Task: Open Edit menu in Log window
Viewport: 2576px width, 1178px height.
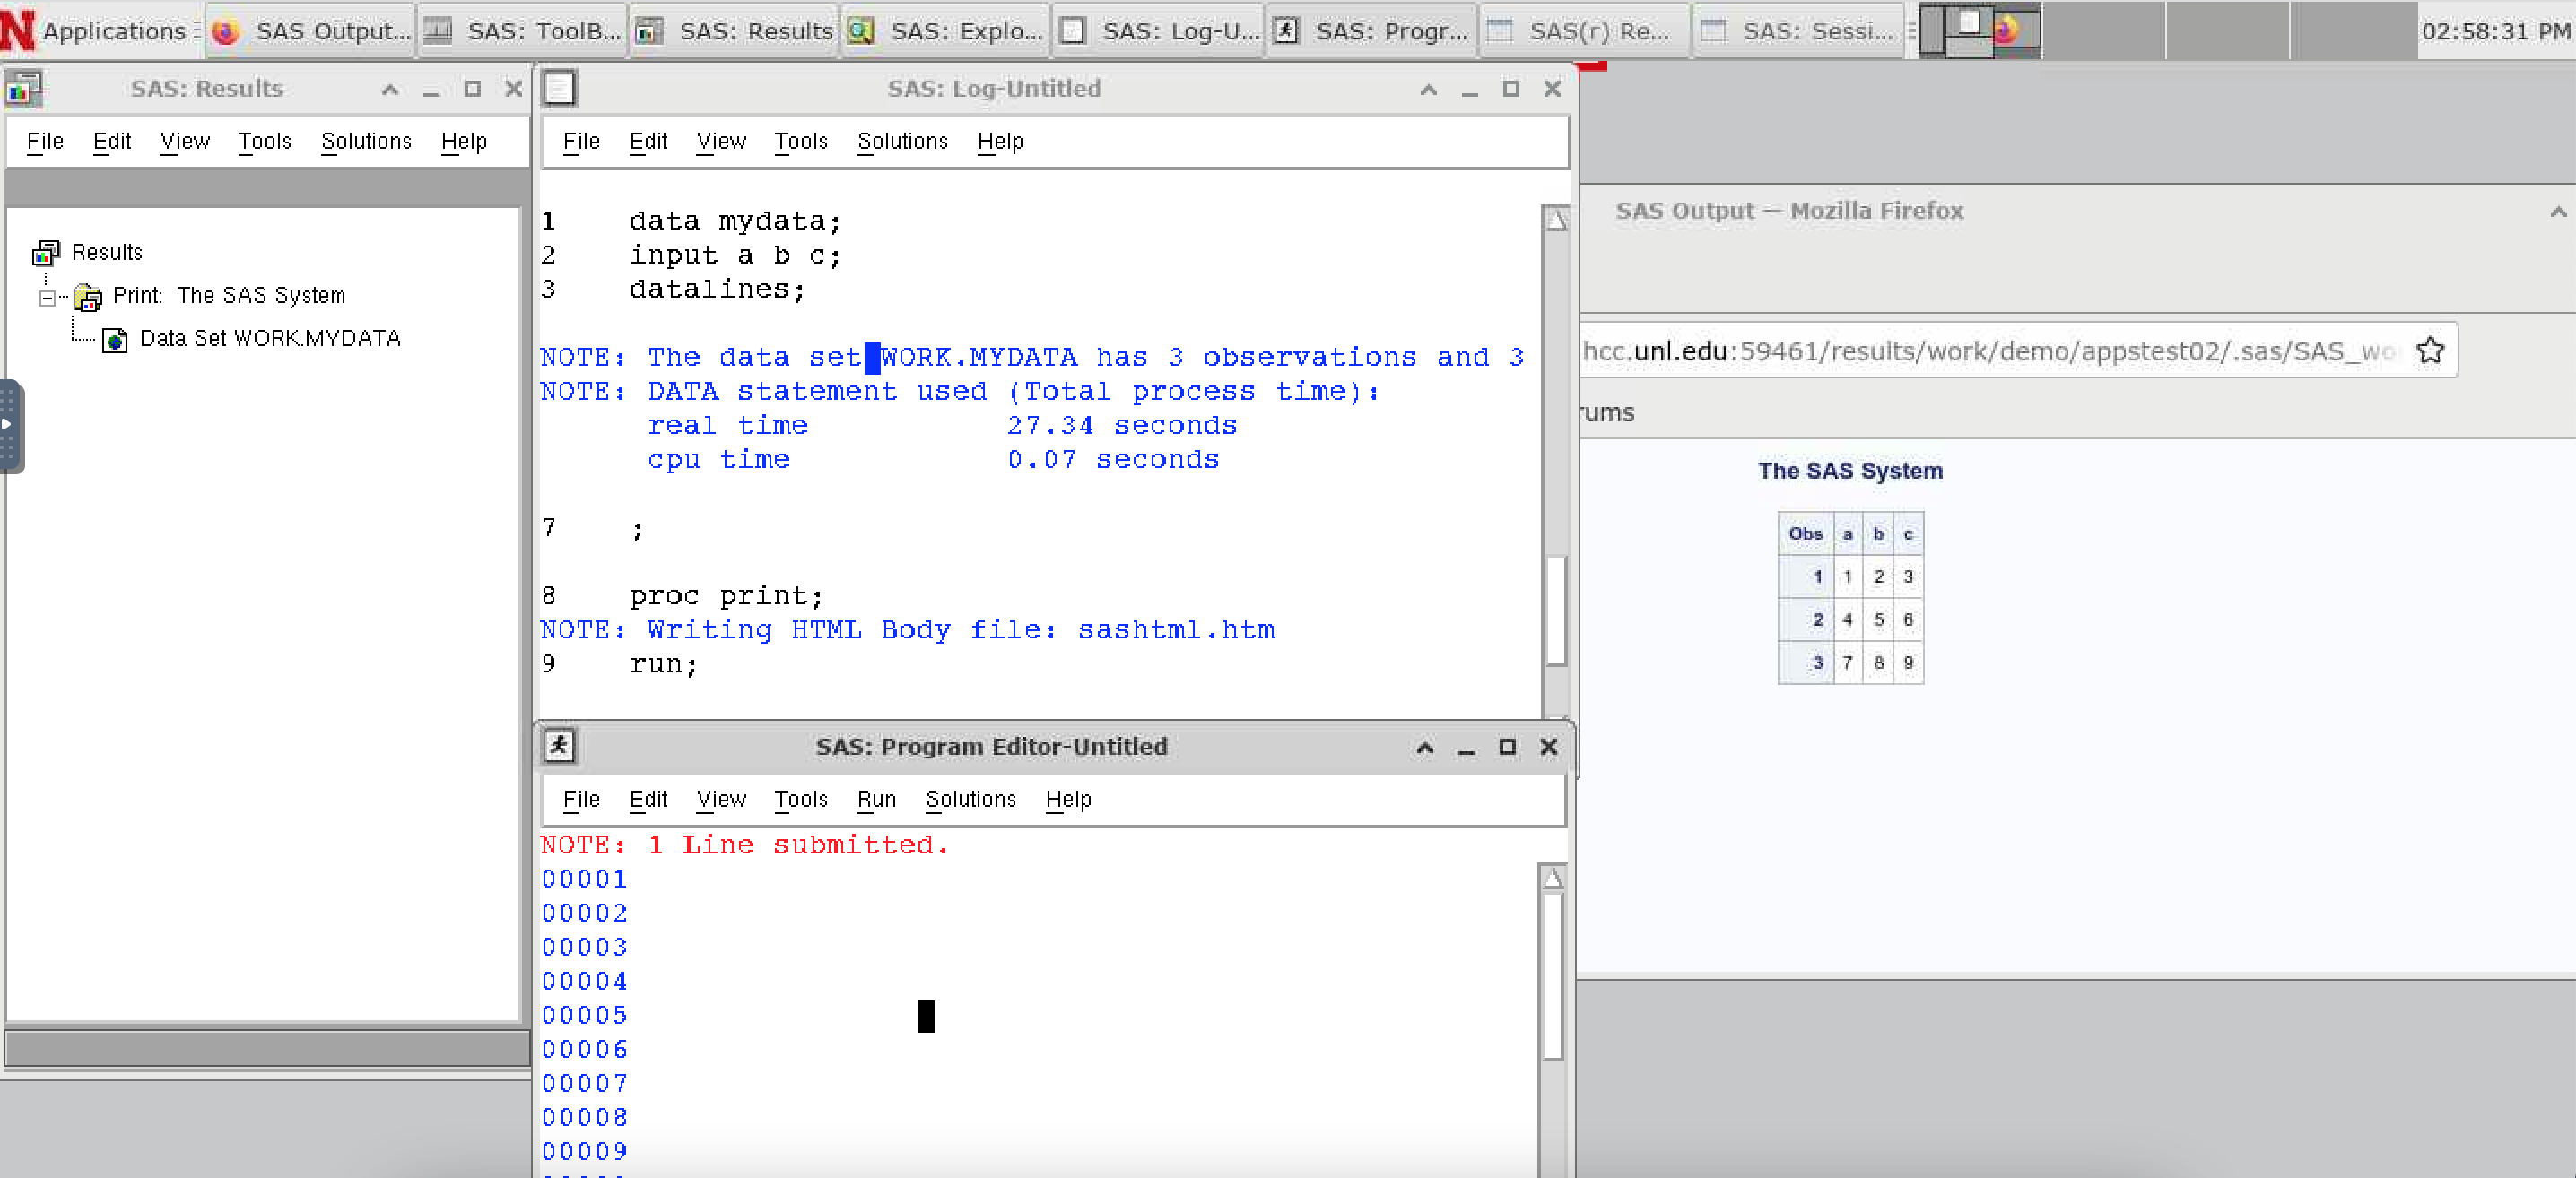Action: tap(648, 141)
